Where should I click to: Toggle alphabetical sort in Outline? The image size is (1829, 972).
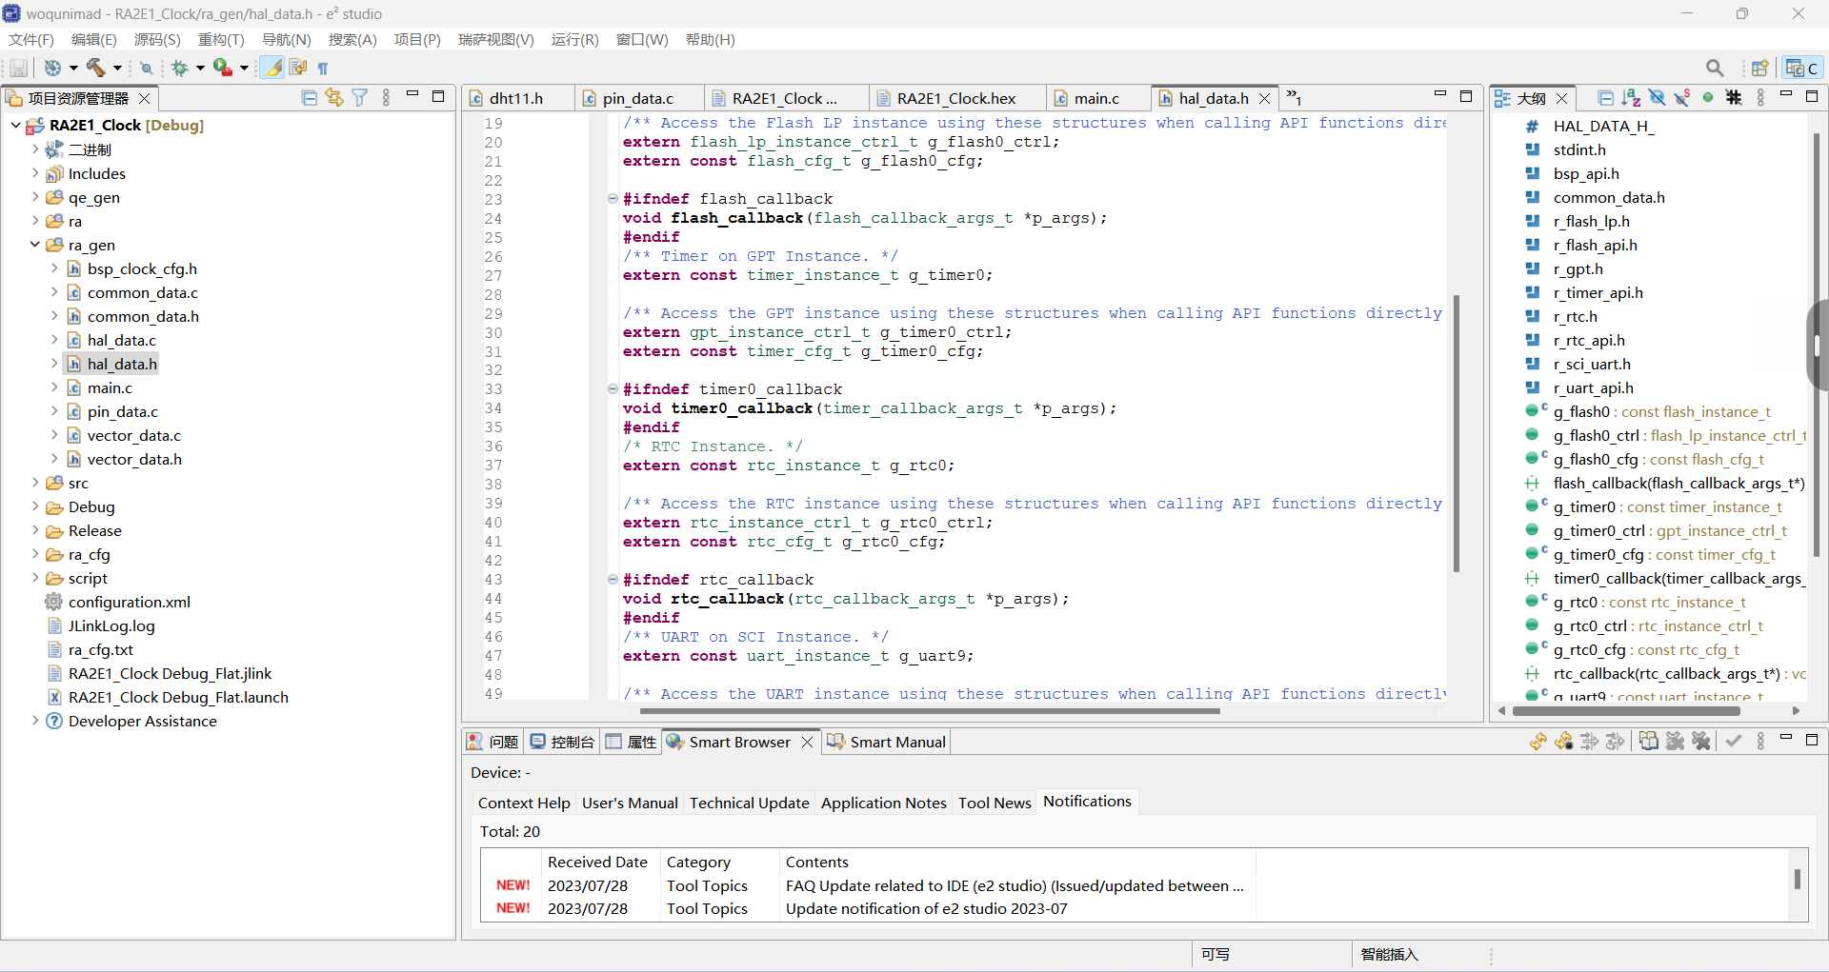pos(1631,97)
